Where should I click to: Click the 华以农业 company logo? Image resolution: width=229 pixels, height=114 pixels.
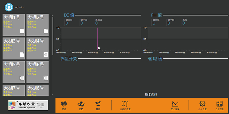(x=28, y=105)
